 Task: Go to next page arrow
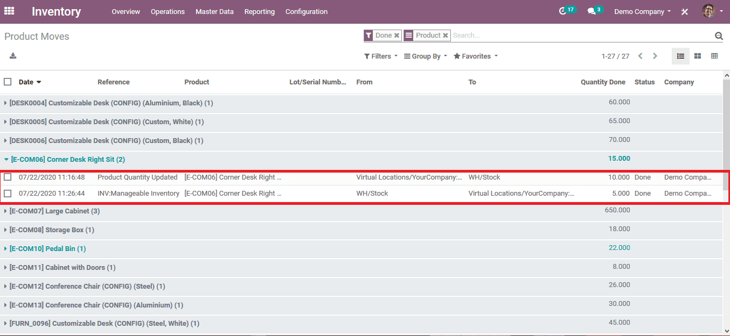(655, 56)
